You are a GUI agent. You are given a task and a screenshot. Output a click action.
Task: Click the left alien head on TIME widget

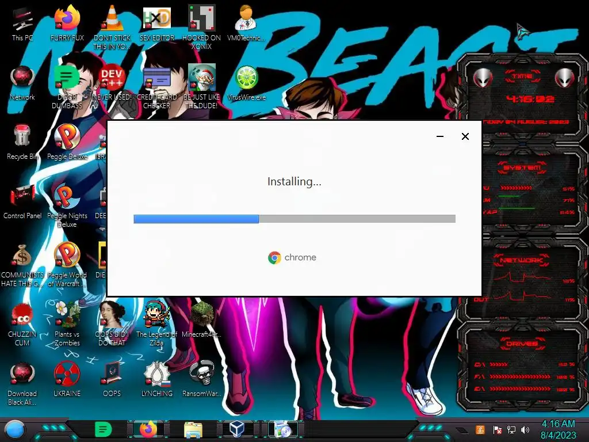coord(483,78)
